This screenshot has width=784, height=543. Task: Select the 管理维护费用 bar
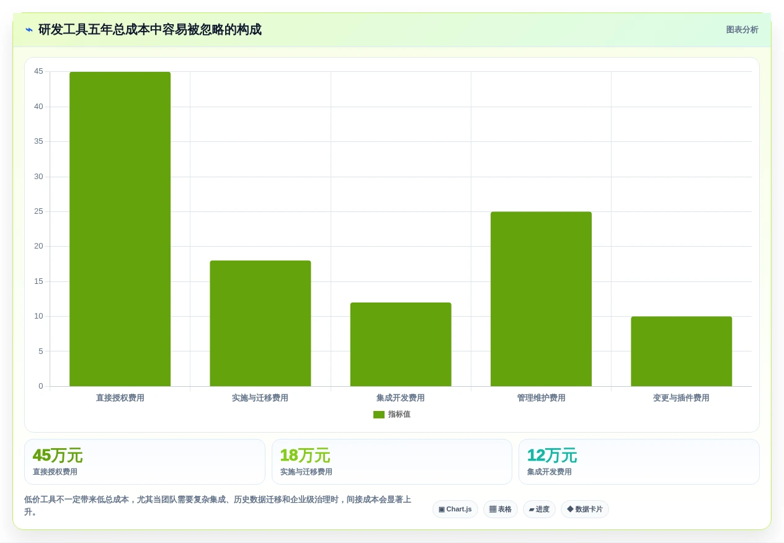coord(541,299)
